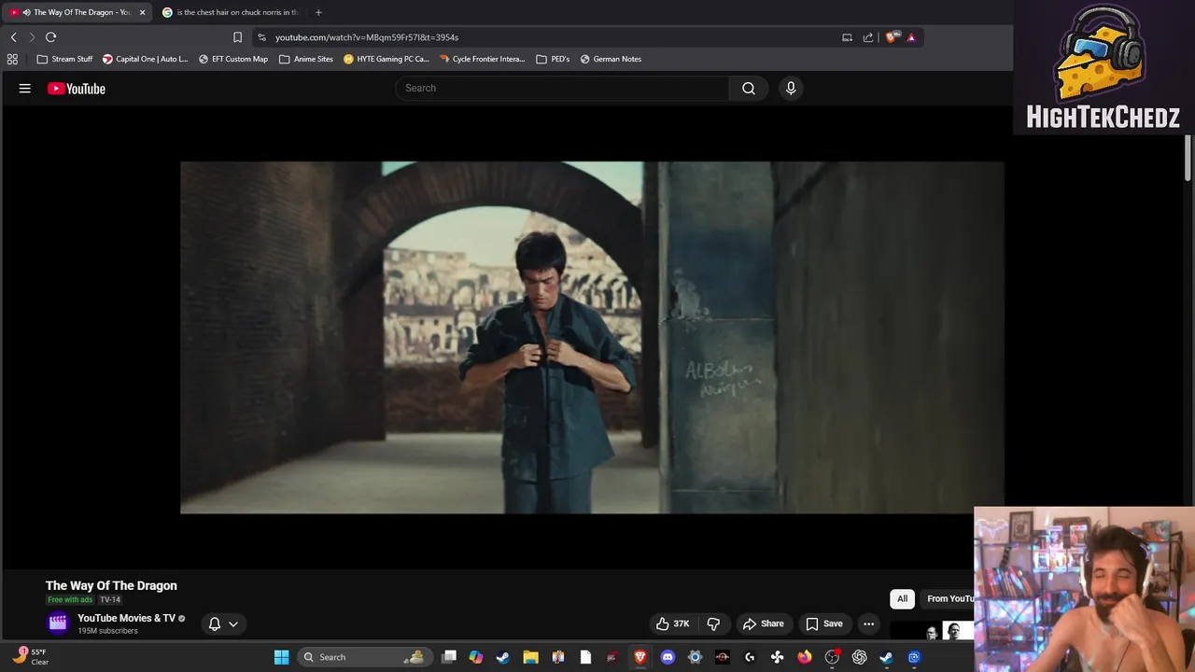Click the page vertical scrollbar
Image resolution: width=1195 pixels, height=672 pixels.
[1188, 159]
